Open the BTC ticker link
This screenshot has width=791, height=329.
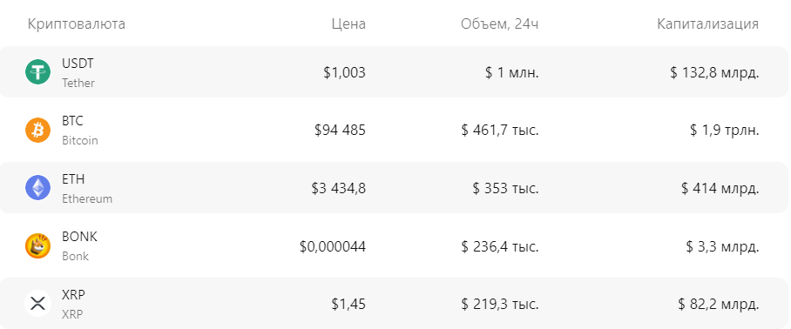tap(72, 122)
